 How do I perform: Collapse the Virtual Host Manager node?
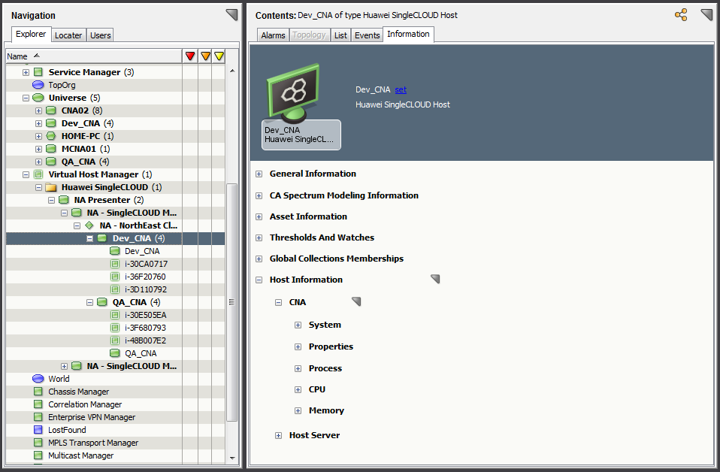(26, 174)
